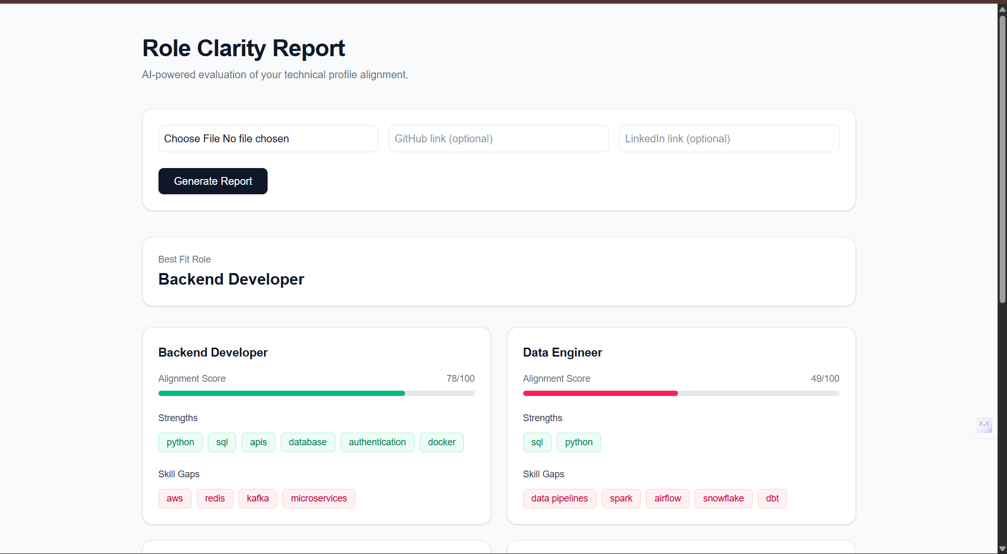Click the AI-powered evaluation subtitle text
Viewport: 1007px width, 554px height.
pos(275,75)
